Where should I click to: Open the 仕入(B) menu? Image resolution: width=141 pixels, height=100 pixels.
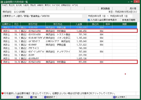tap(19, 5)
